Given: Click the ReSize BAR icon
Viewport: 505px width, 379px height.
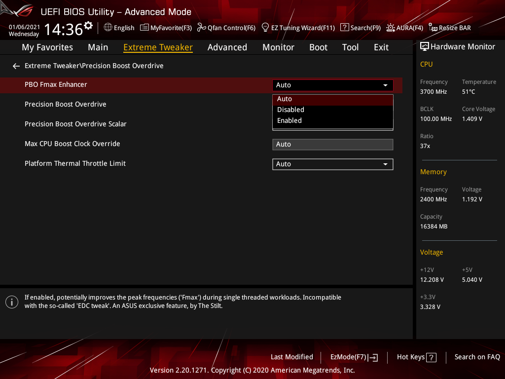Looking at the screenshot, I should point(433,28).
